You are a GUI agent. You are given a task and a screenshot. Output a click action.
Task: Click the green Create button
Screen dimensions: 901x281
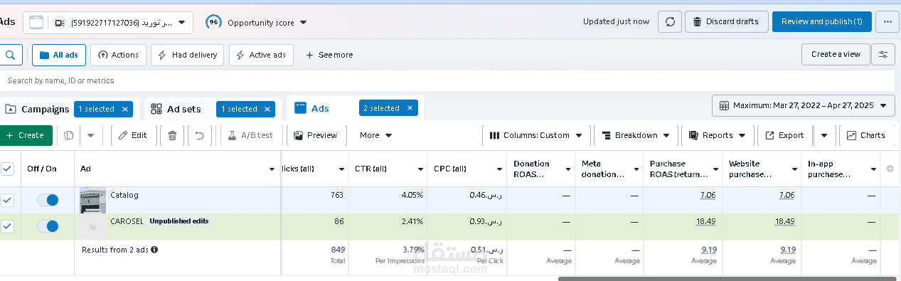click(x=26, y=135)
